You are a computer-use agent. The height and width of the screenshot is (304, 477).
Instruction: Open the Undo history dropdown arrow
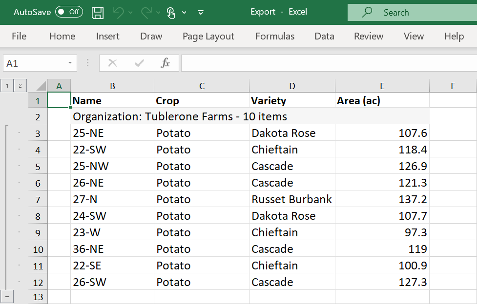pos(130,13)
